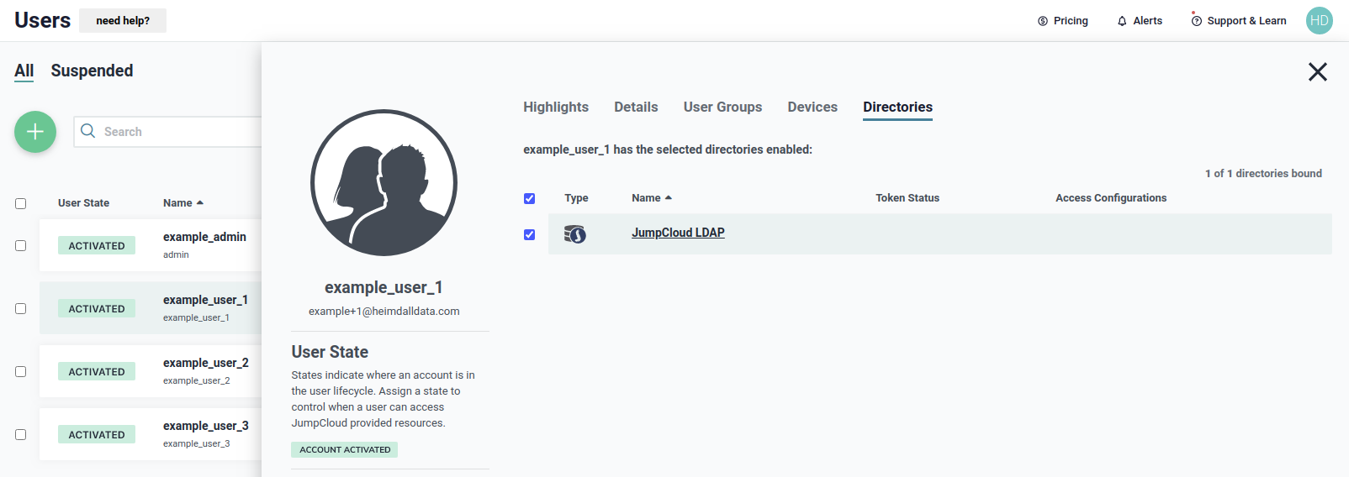Image resolution: width=1349 pixels, height=477 pixels.
Task: Open Pricing in the top bar
Action: pos(1063,21)
